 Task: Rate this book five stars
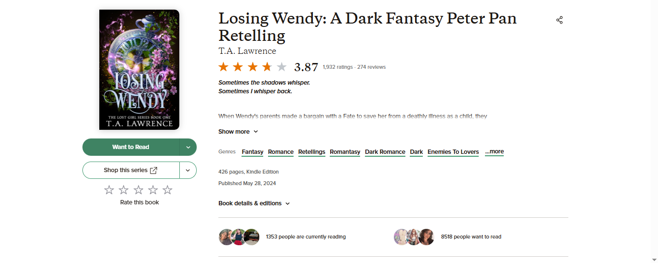point(167,190)
